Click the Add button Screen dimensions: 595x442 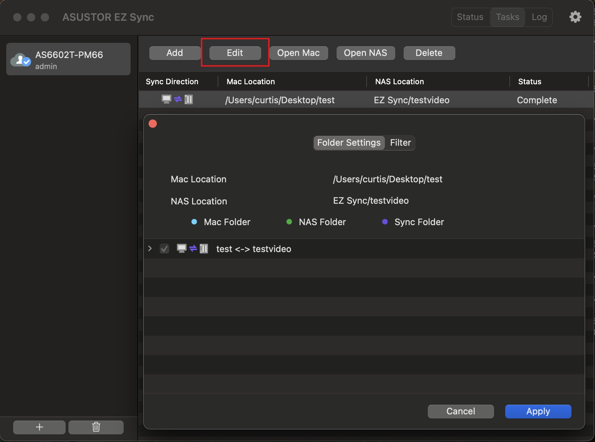[x=175, y=53]
